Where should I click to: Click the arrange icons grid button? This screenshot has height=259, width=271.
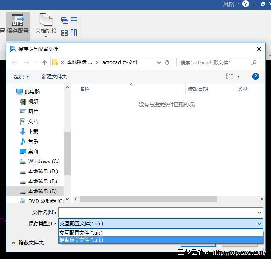click(x=64, y=33)
